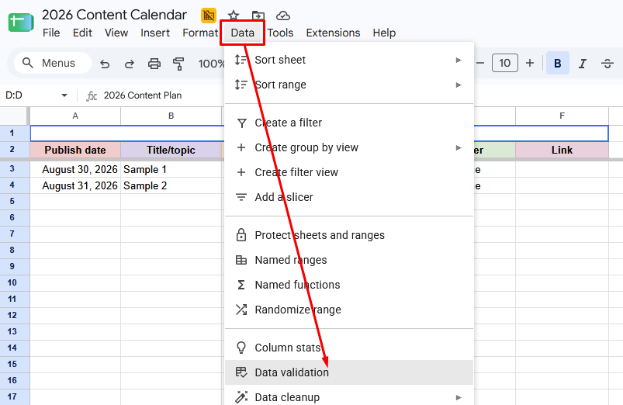
Task: Check cloud save status icon
Action: click(283, 16)
